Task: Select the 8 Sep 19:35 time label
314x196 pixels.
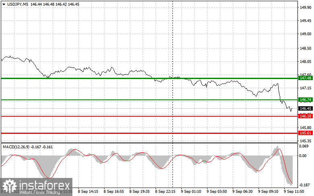Action: coord(140,192)
